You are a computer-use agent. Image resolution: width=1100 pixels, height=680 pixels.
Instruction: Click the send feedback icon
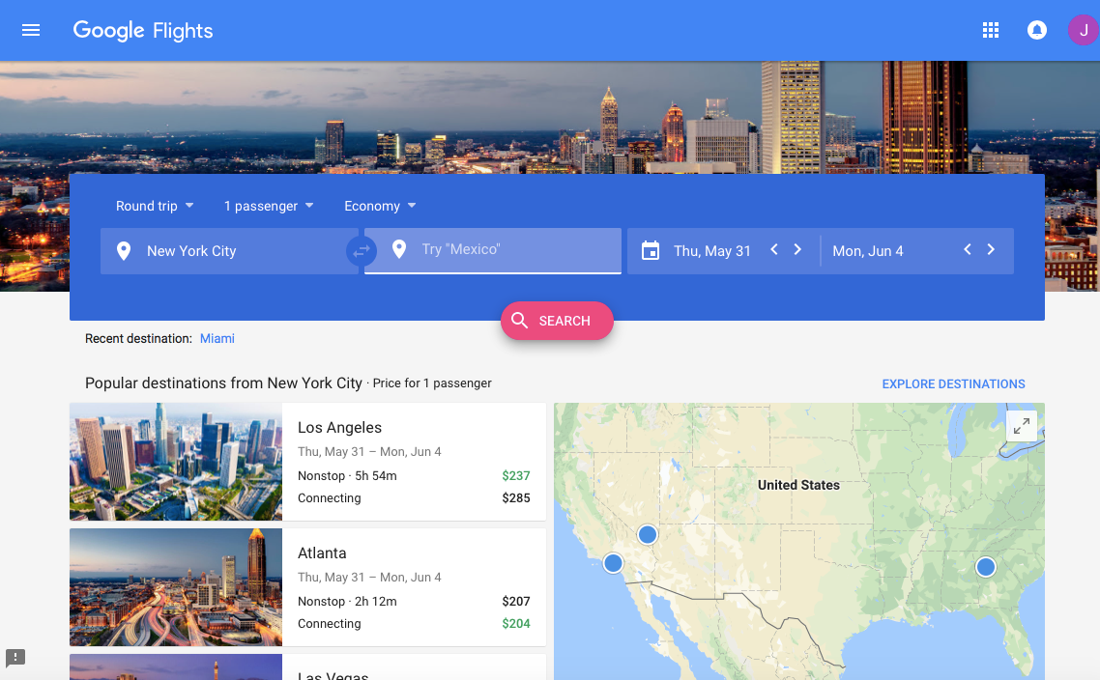15,659
